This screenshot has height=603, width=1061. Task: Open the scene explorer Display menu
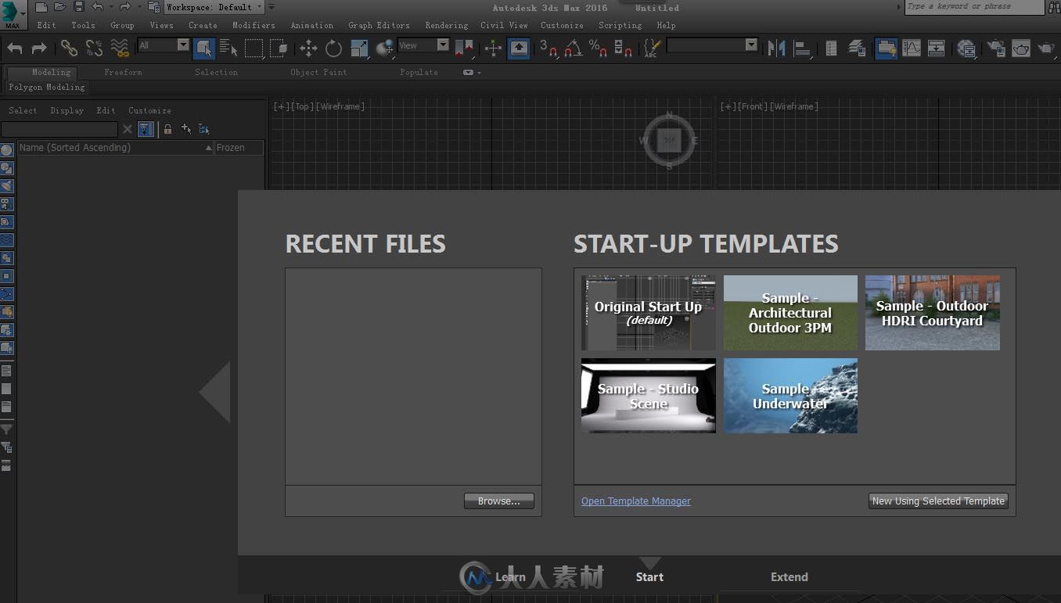click(x=67, y=110)
